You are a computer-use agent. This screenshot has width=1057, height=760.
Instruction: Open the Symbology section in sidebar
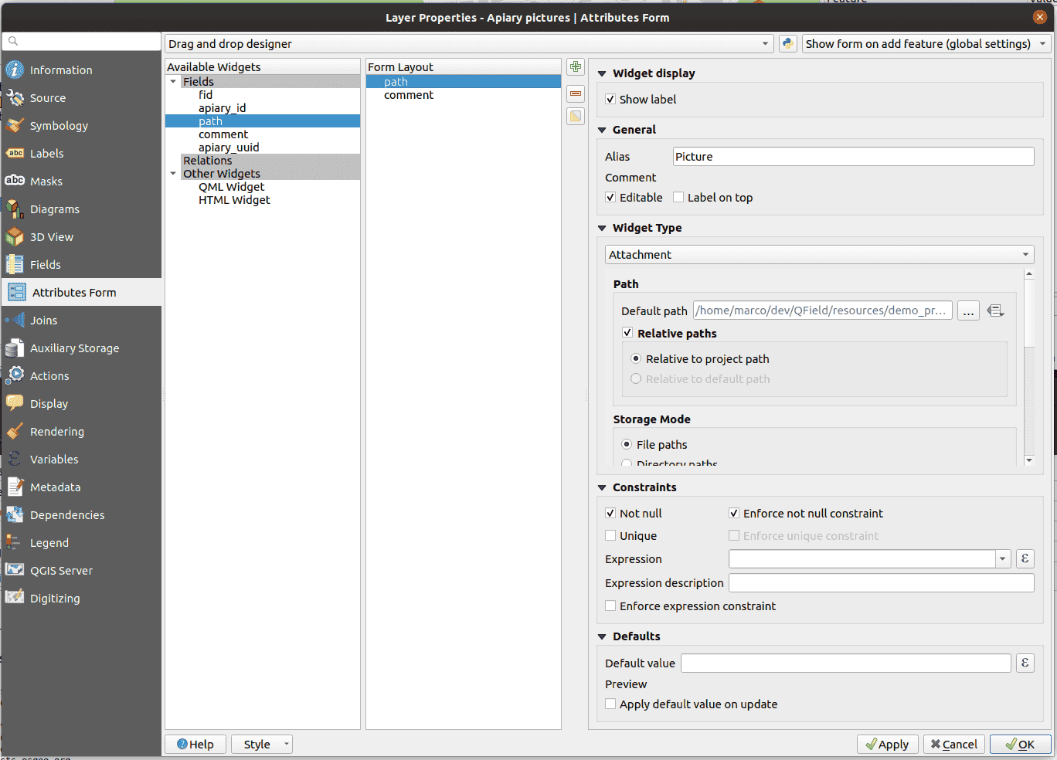click(x=59, y=126)
